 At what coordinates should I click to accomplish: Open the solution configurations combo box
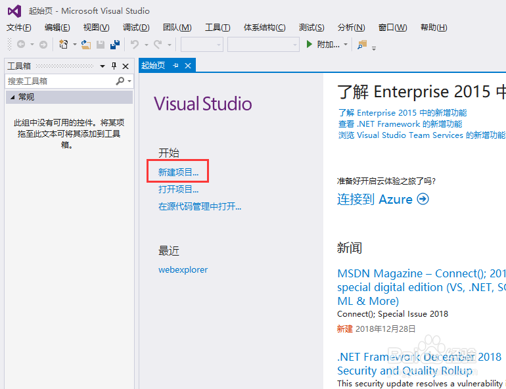[202, 45]
